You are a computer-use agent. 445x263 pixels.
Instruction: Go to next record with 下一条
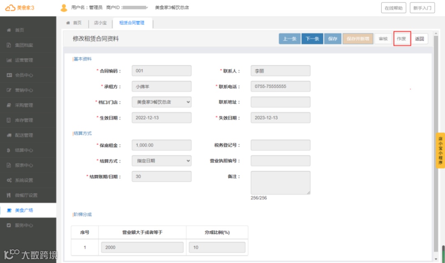[312, 39]
